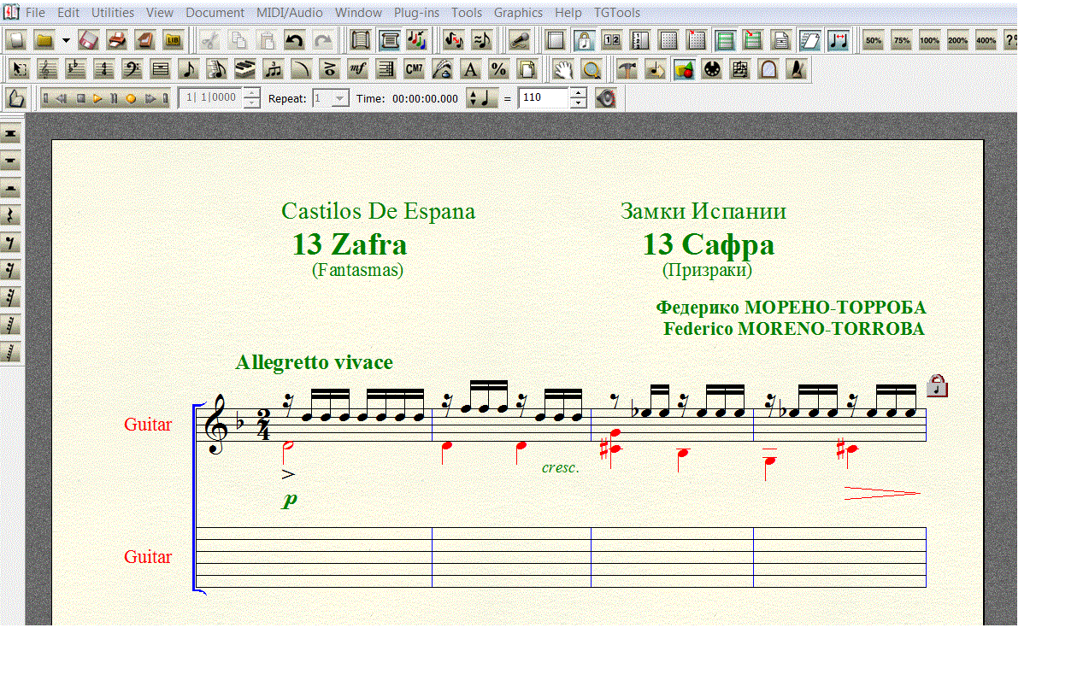1089x698 pixels.
Task: Select the Selection tool
Action: [20, 69]
